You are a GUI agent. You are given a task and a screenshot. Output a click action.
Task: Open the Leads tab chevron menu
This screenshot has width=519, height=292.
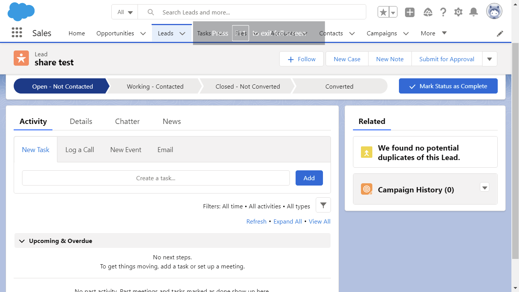[182, 33]
